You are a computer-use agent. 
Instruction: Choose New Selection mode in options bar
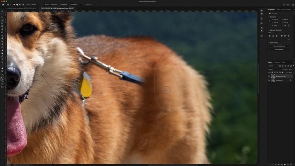(x=14, y=5)
